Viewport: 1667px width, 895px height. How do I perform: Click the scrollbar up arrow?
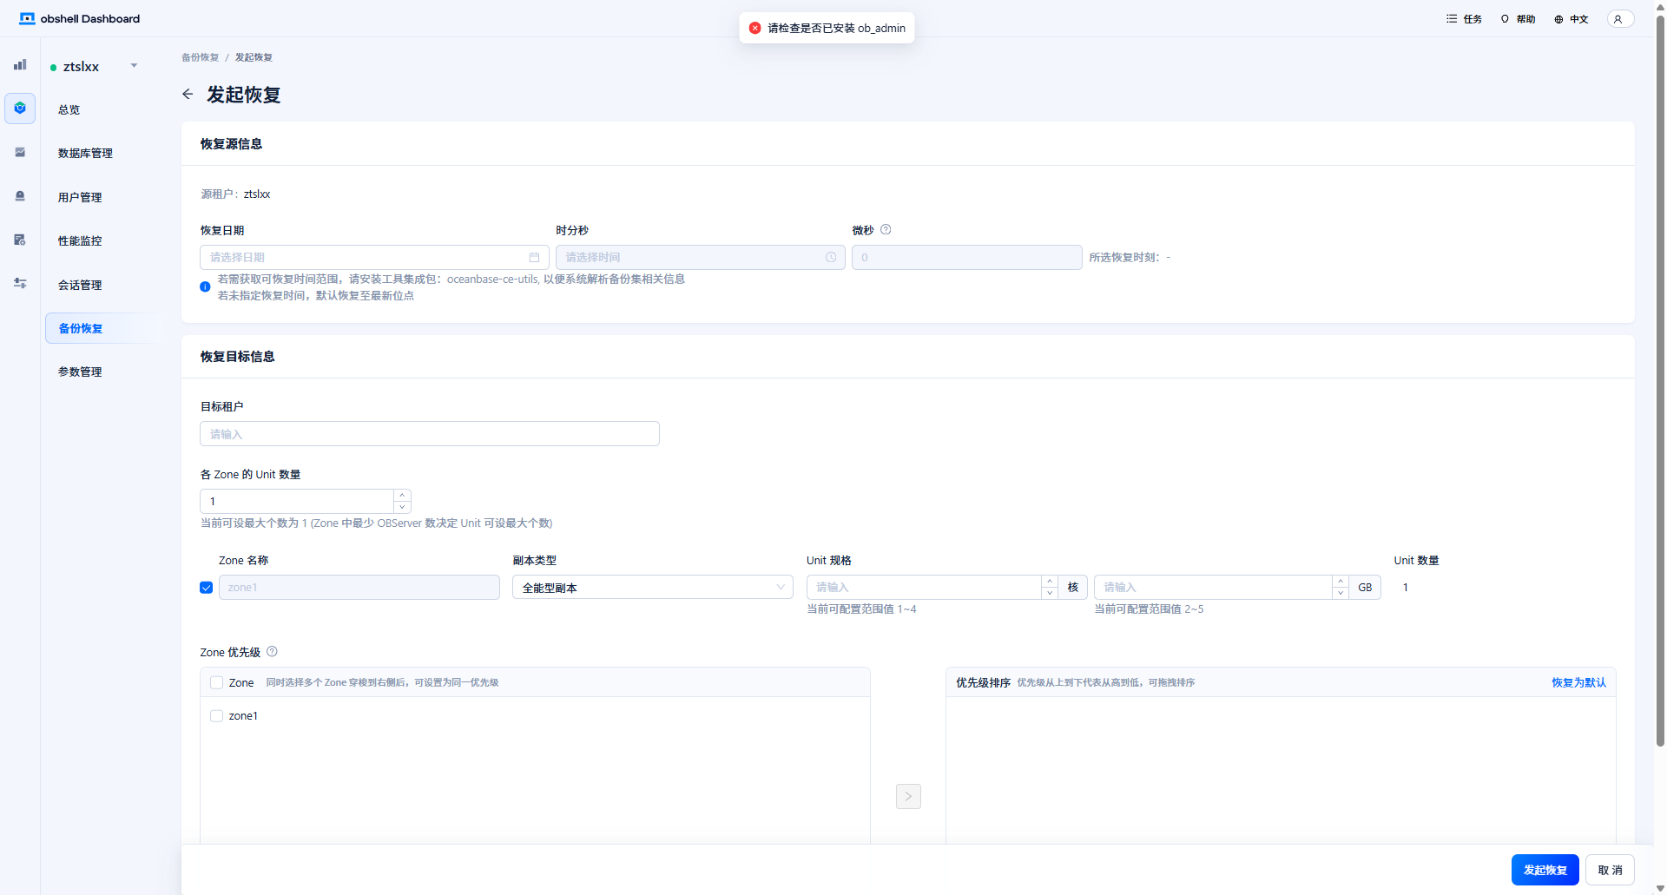pyautogui.click(x=1660, y=7)
